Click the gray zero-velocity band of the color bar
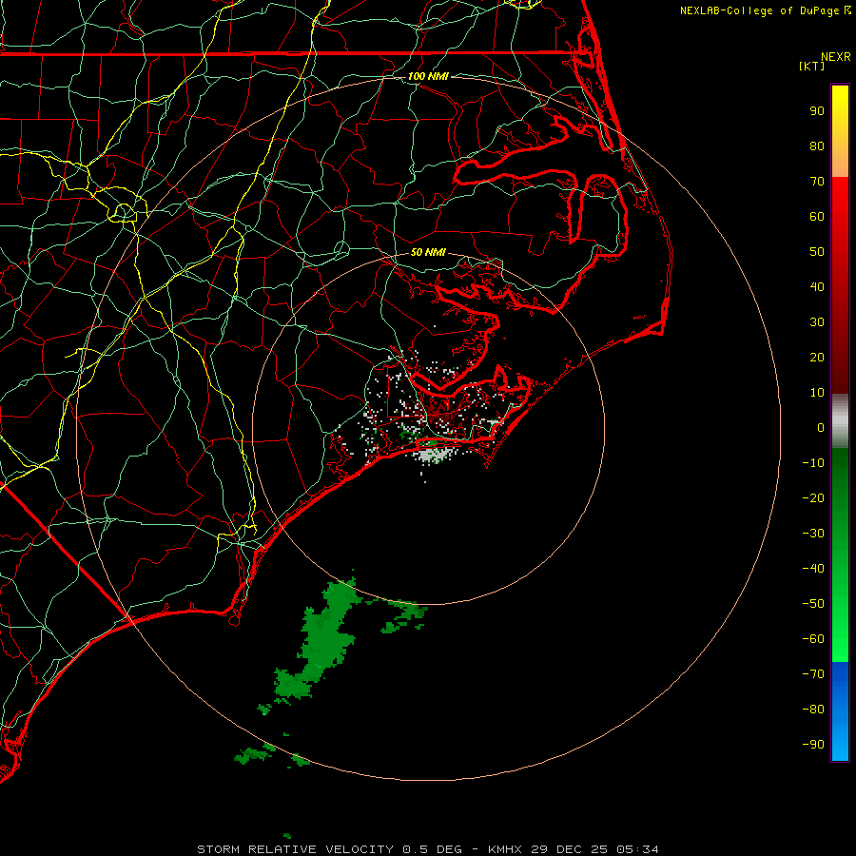Image resolution: width=856 pixels, height=856 pixels. click(x=840, y=421)
